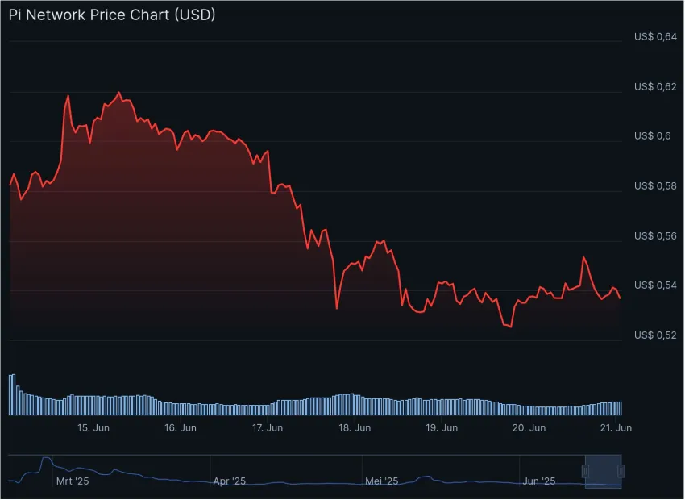Select the 18. Jun date label
685x500 pixels.
(353, 428)
